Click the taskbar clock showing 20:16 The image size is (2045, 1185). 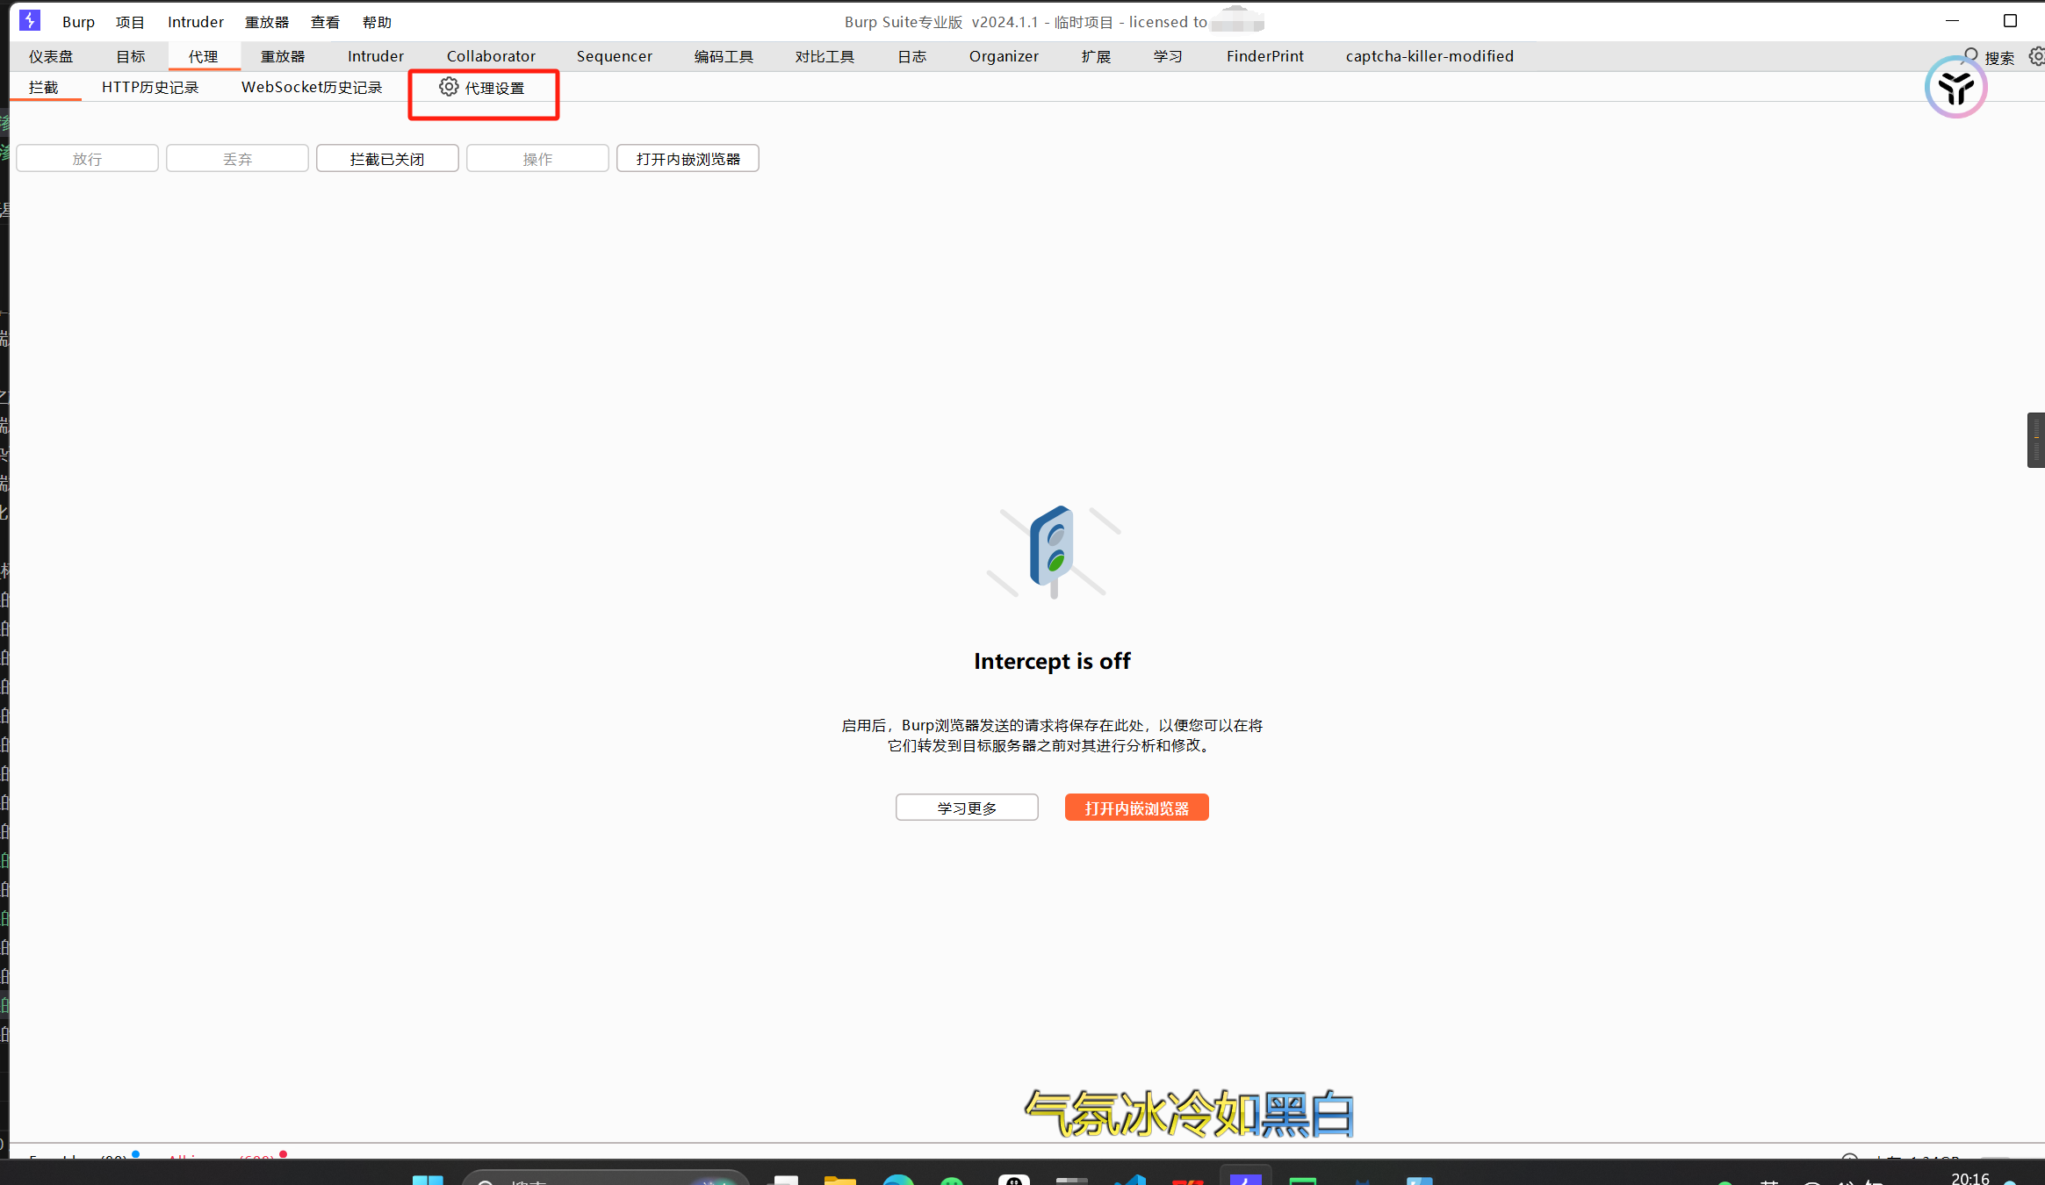(1970, 1178)
